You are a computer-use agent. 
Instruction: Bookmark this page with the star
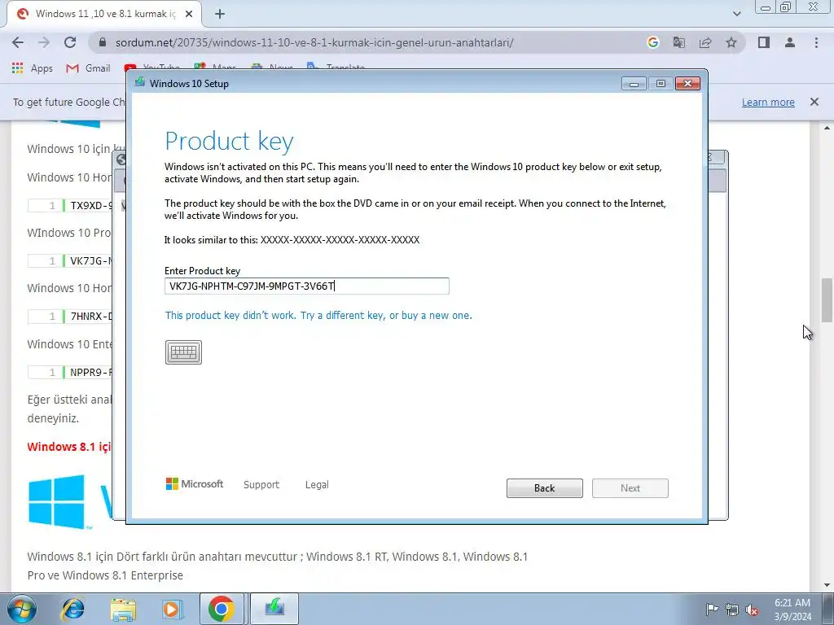coord(731,42)
